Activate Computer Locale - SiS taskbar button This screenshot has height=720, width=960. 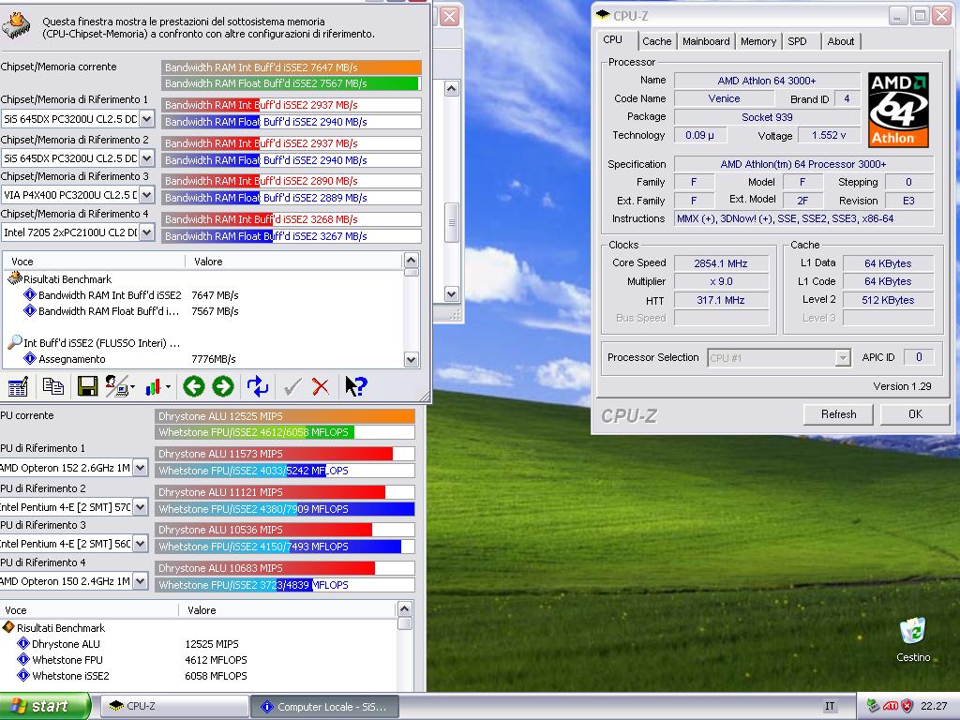pos(325,706)
